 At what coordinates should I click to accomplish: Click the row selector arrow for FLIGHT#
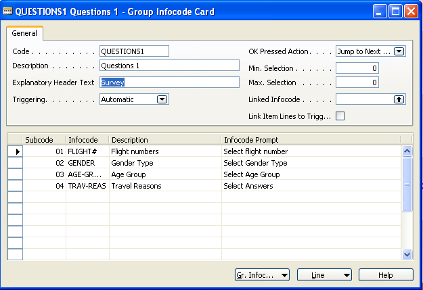(x=14, y=151)
